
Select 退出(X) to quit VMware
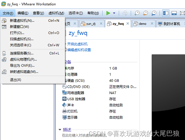[x=33, y=80]
